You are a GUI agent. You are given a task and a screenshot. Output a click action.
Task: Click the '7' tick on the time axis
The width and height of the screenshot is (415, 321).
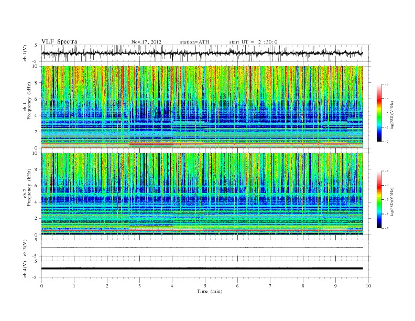tap(270, 286)
